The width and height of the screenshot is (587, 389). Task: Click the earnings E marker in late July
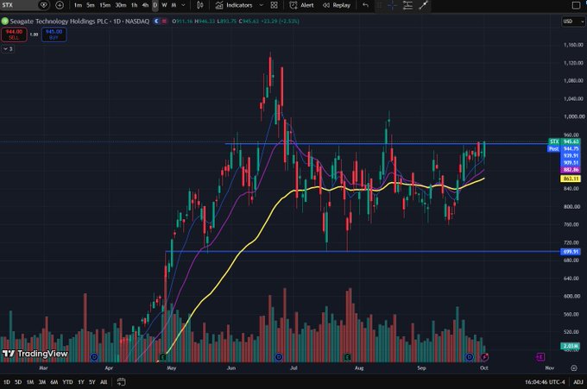(347, 357)
